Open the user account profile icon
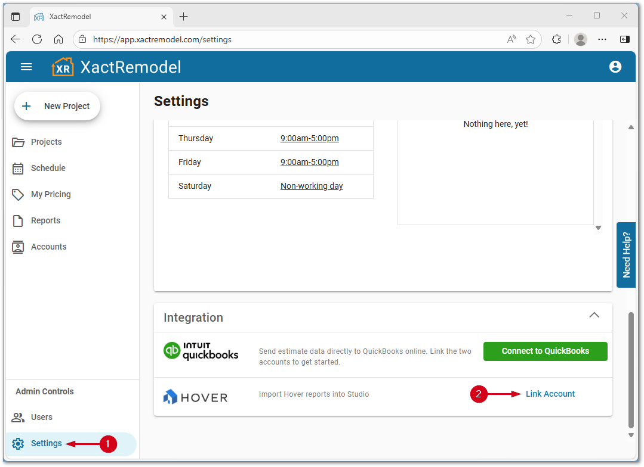The image size is (644, 467). click(615, 67)
